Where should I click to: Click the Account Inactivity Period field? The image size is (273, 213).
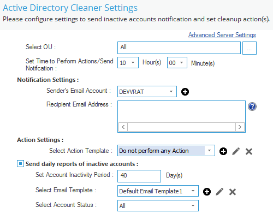pos(139,176)
